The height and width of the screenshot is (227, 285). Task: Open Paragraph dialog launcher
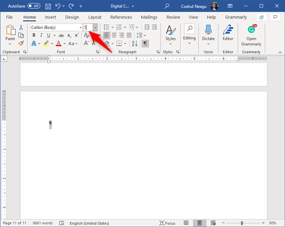158,52
